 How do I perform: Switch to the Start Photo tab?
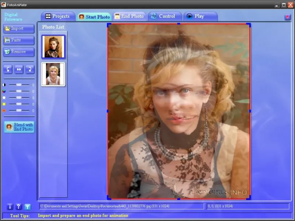(x=94, y=17)
